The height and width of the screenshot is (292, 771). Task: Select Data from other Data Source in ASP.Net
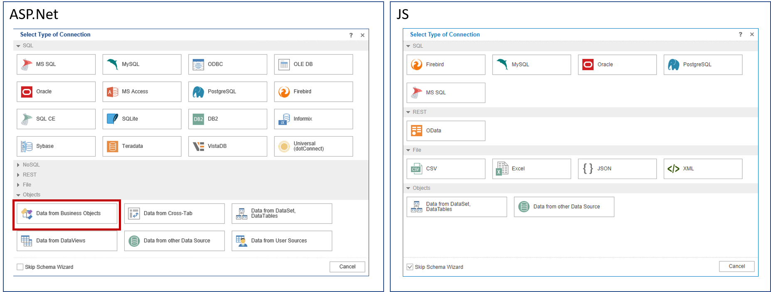click(174, 241)
